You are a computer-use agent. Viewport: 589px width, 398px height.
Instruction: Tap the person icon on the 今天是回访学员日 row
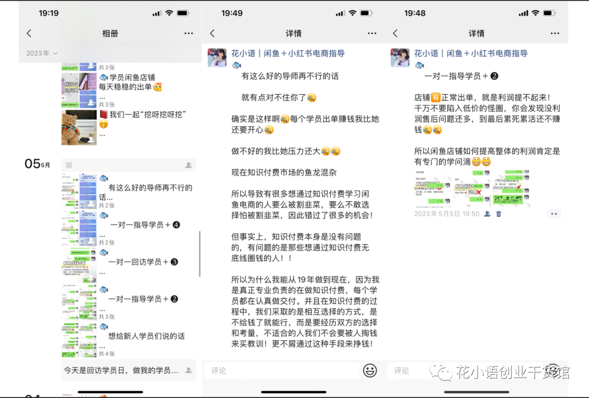(x=189, y=371)
